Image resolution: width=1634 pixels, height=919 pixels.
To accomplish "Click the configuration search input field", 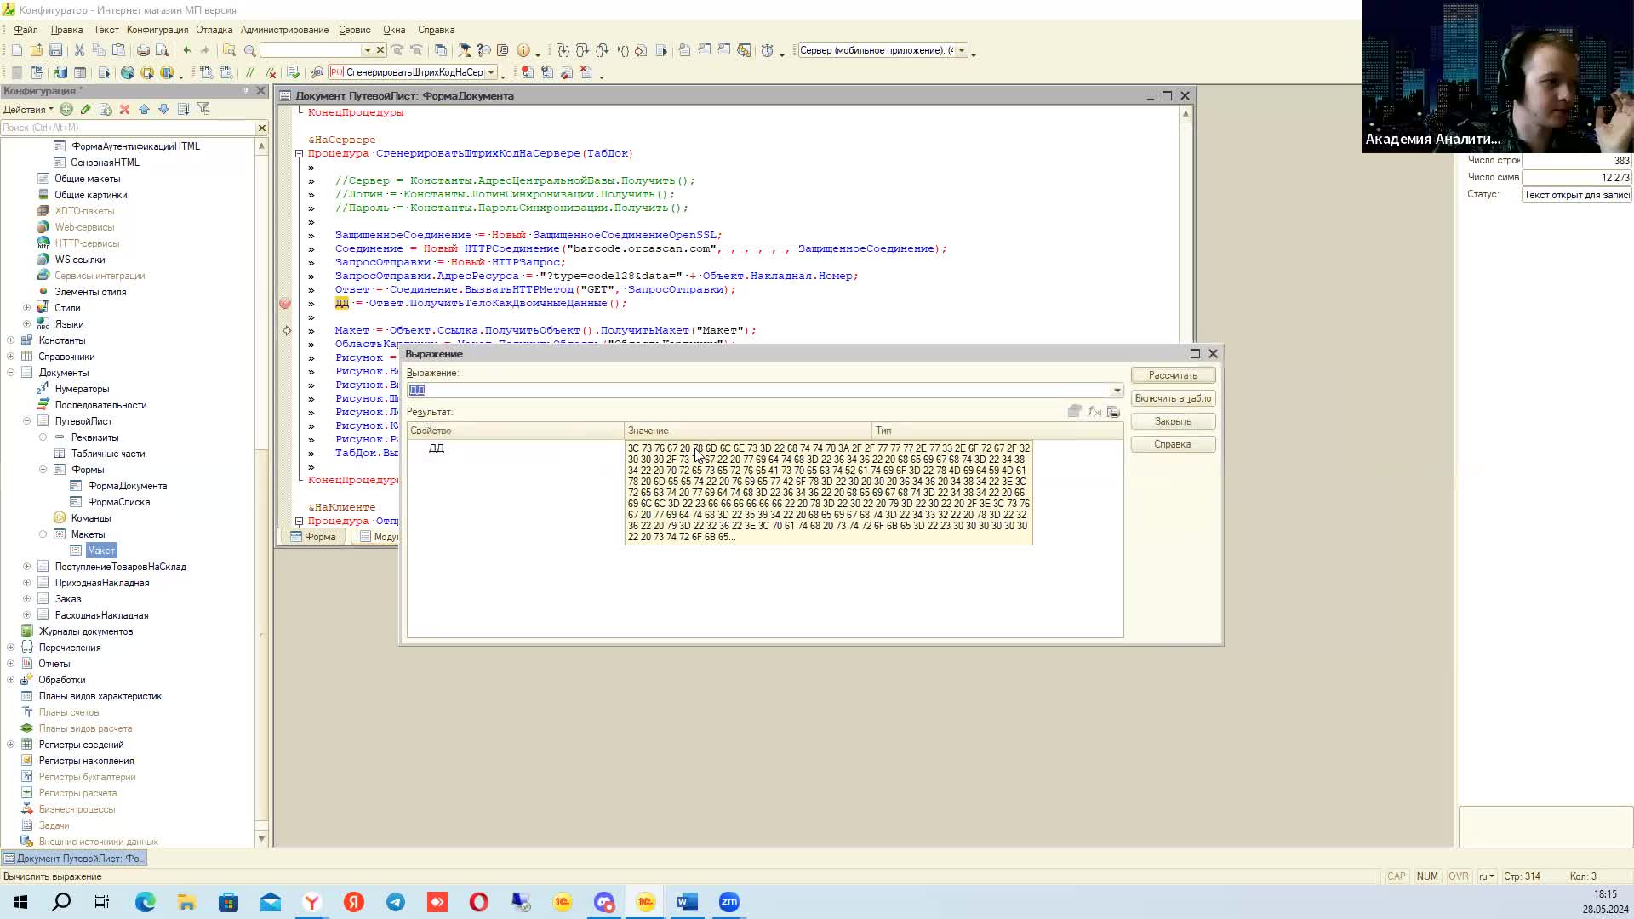I will [x=128, y=128].
